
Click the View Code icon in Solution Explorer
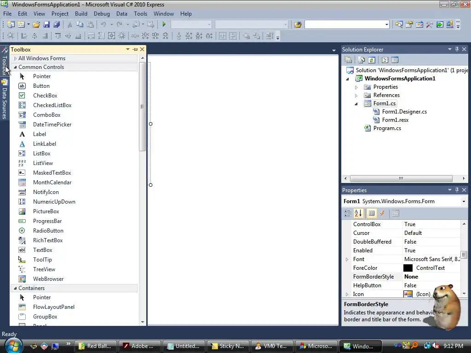coord(385,60)
